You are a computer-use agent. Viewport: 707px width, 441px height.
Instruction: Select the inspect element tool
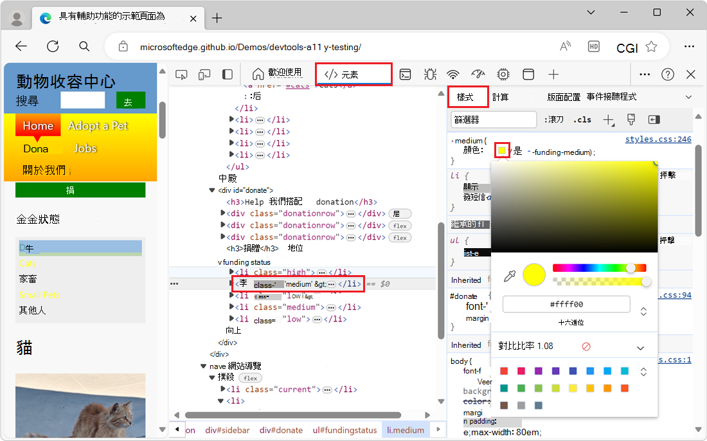tap(181, 74)
